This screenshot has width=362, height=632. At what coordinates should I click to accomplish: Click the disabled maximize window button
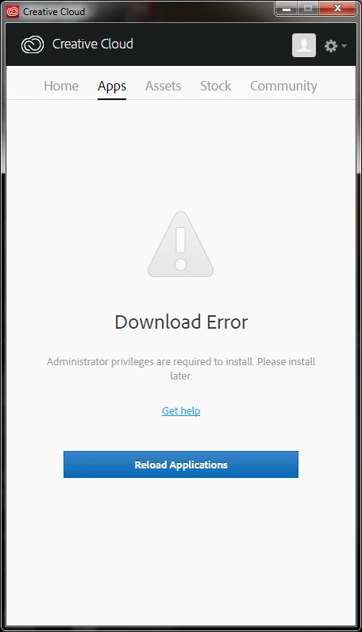pyautogui.click(x=308, y=9)
